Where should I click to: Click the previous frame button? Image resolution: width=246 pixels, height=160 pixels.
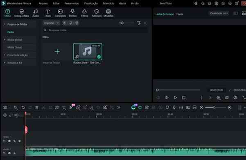[158, 98]
